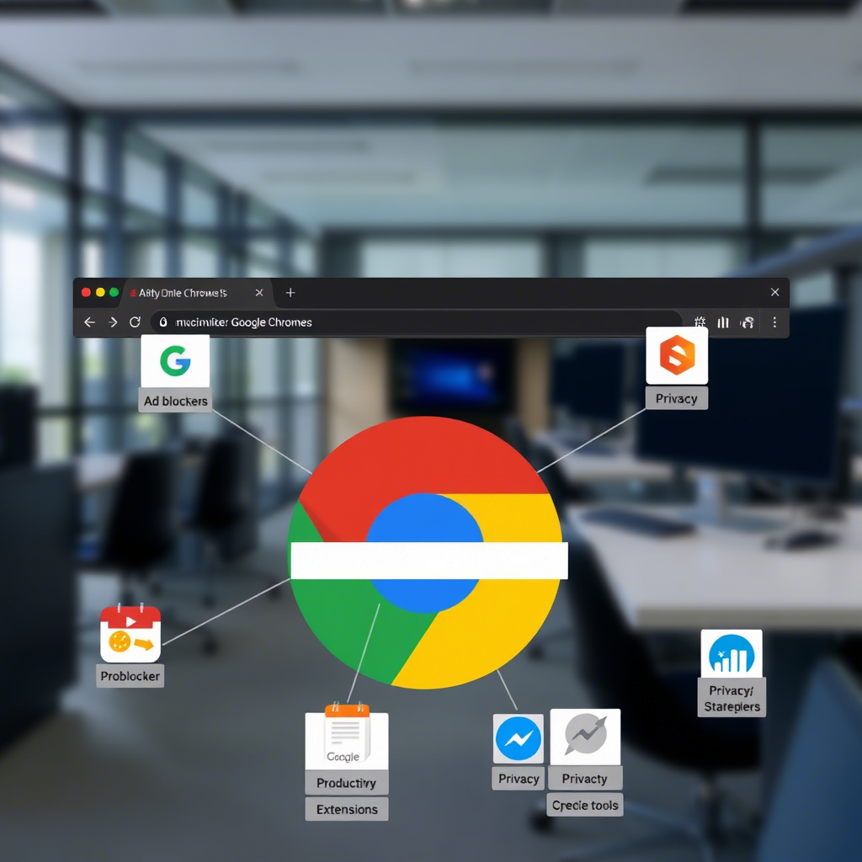Image resolution: width=862 pixels, height=862 pixels.
Task: Click the three-bars toolbar icon
Action: pos(723,322)
